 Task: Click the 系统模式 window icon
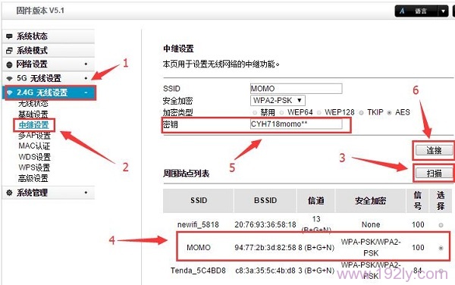pyautogui.click(x=9, y=51)
